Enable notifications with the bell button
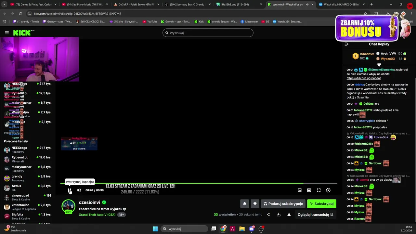 [x=244, y=204]
